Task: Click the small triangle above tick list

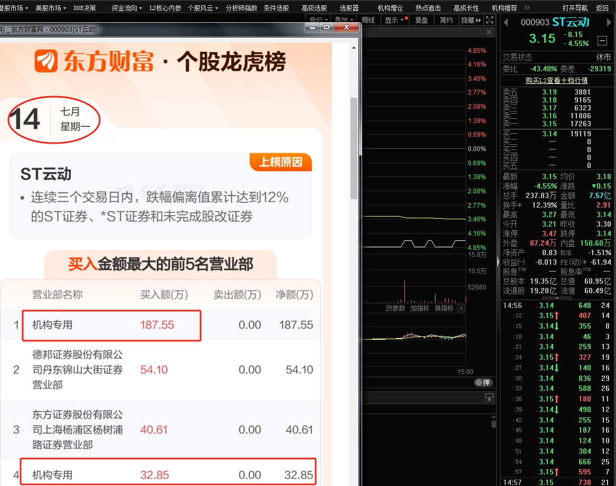Action: coord(557,298)
